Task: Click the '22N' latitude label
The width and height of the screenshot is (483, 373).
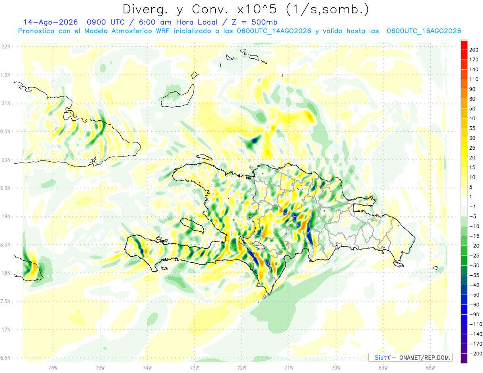Action: (x=6, y=47)
